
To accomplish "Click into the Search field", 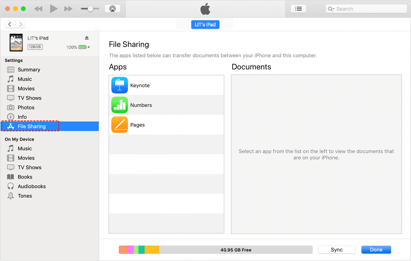I will click(x=369, y=9).
